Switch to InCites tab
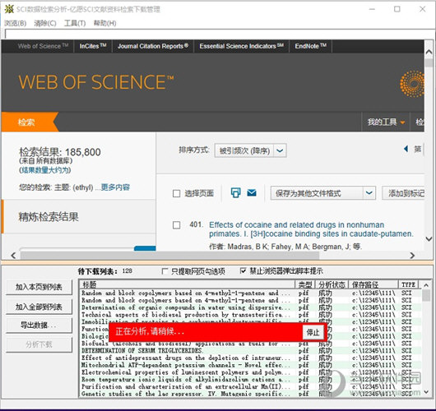This screenshot has width=436, height=411. [x=93, y=46]
